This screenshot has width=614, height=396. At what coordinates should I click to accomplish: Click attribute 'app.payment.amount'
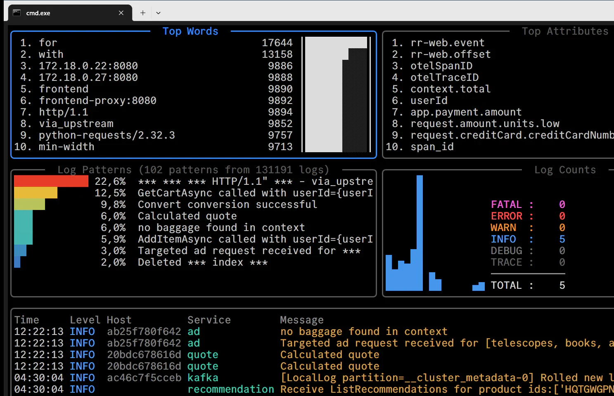[466, 112]
